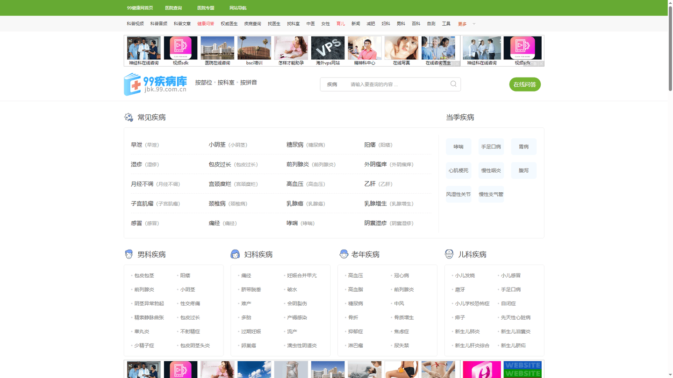Click the 99疾病库 logo
673x378 pixels.
click(x=156, y=84)
